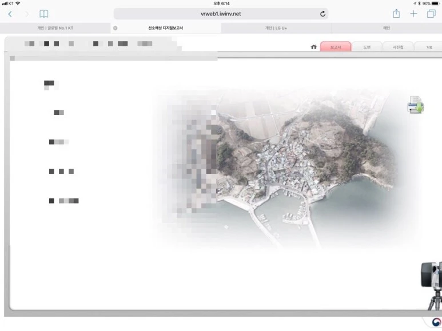
Task: Focus the vrweb1.iwinv.net address bar
Action: click(221, 14)
